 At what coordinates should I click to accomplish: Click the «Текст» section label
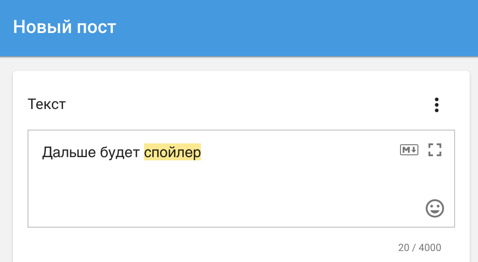[x=47, y=104]
